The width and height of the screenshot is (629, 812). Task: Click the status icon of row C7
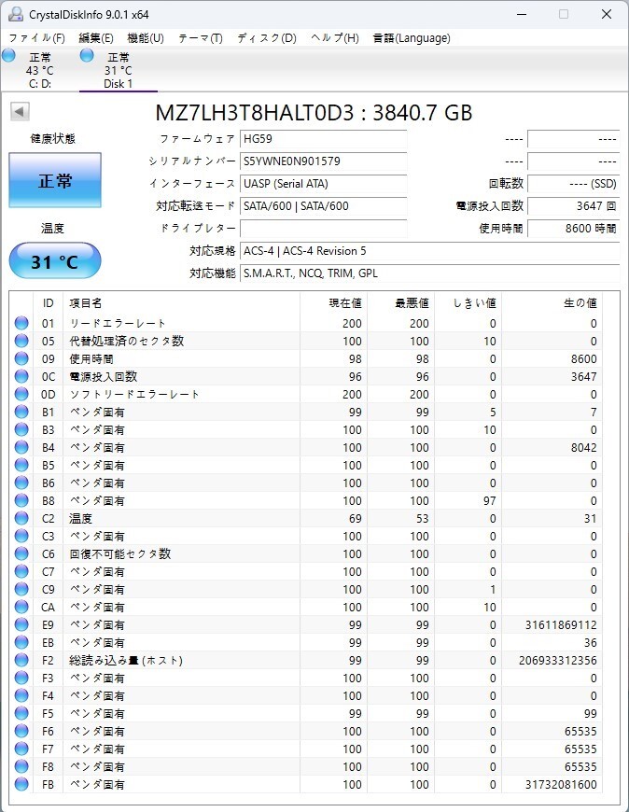(x=21, y=571)
